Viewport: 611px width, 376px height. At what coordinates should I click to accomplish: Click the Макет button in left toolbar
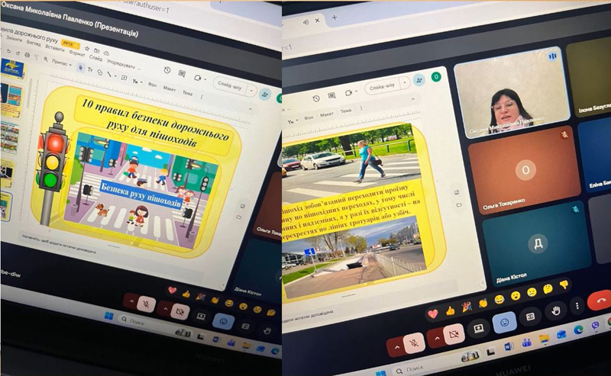(170, 88)
